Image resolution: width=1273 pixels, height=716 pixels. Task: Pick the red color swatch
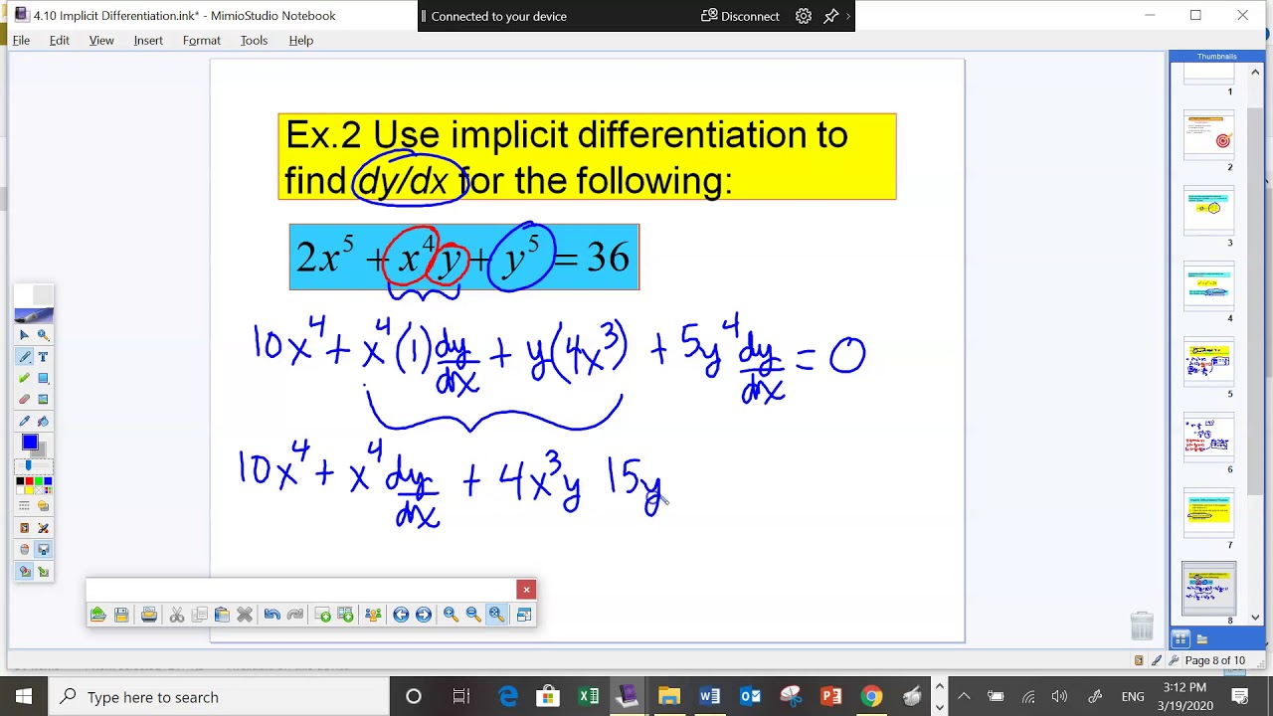[29, 481]
